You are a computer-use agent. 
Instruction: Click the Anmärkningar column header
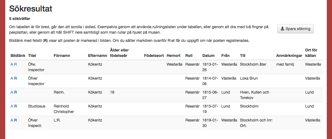point(289,56)
